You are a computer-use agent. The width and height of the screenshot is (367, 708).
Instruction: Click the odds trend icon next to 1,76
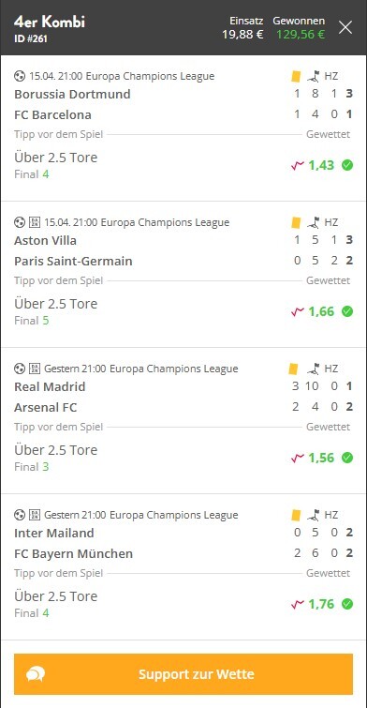(298, 604)
